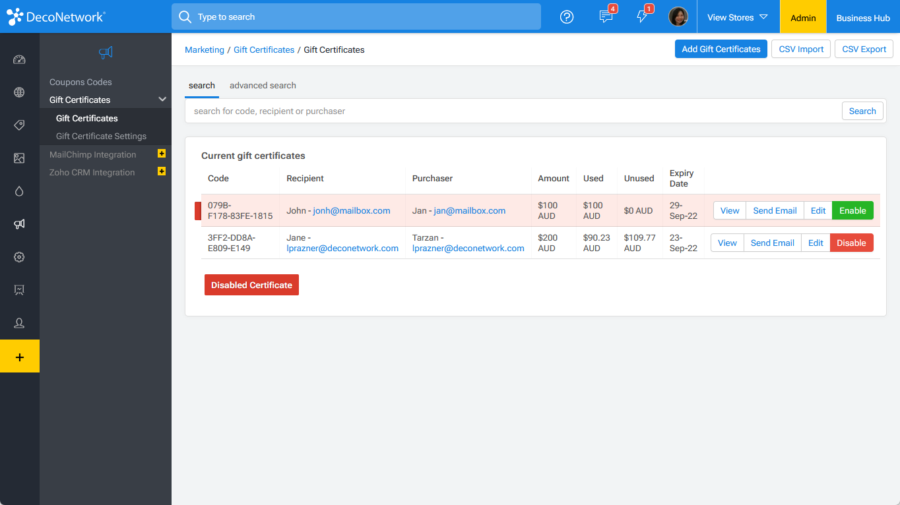Click the Gift Certificates breadcrumb link
Image resolution: width=900 pixels, height=505 pixels.
pos(264,49)
